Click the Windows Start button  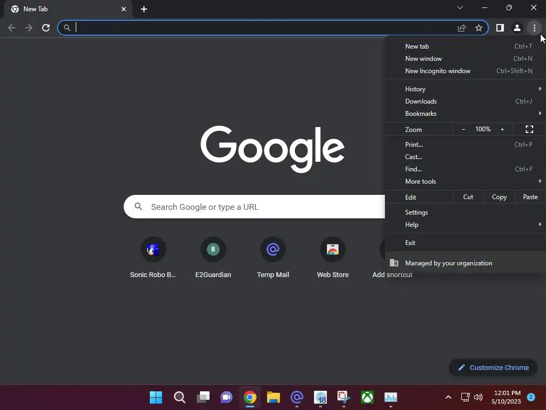156,397
